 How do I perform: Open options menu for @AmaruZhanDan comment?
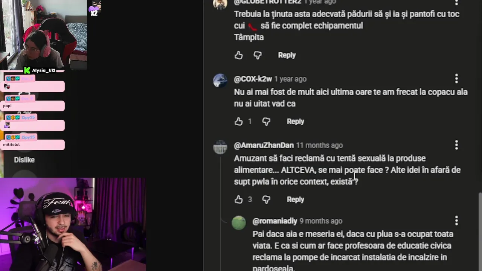[456, 145]
